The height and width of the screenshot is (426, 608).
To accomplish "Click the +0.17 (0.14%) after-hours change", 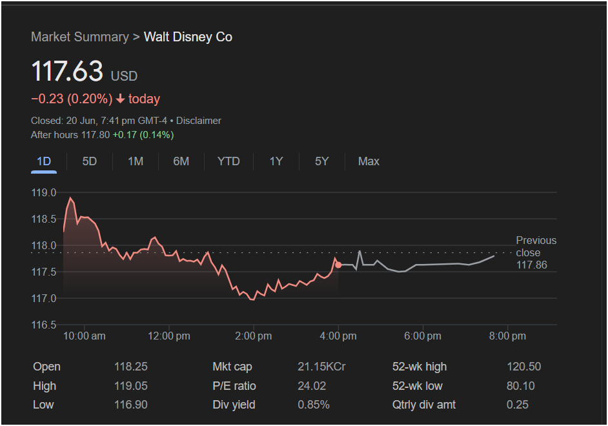I will 143,135.
